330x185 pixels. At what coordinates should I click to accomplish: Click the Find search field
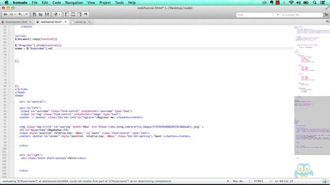pos(256,15)
